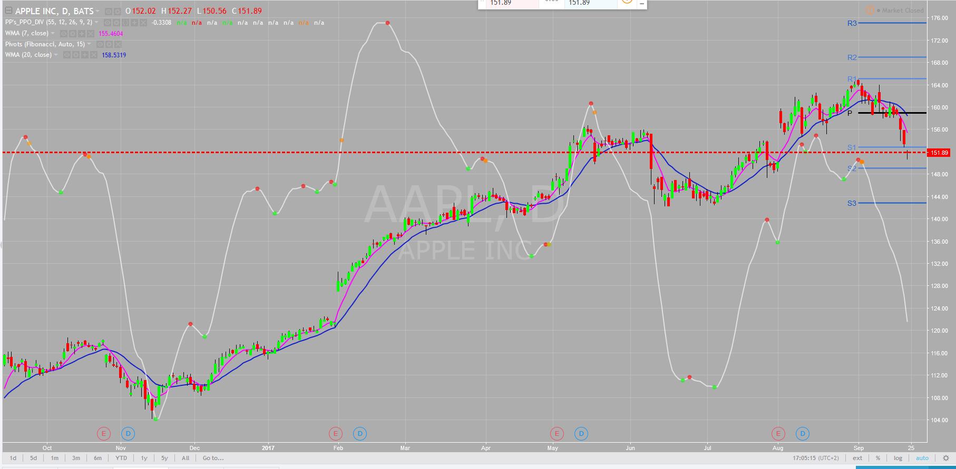Open the dividend marker in mid August
Viewport: 956px width, 469px height.
(x=803, y=434)
